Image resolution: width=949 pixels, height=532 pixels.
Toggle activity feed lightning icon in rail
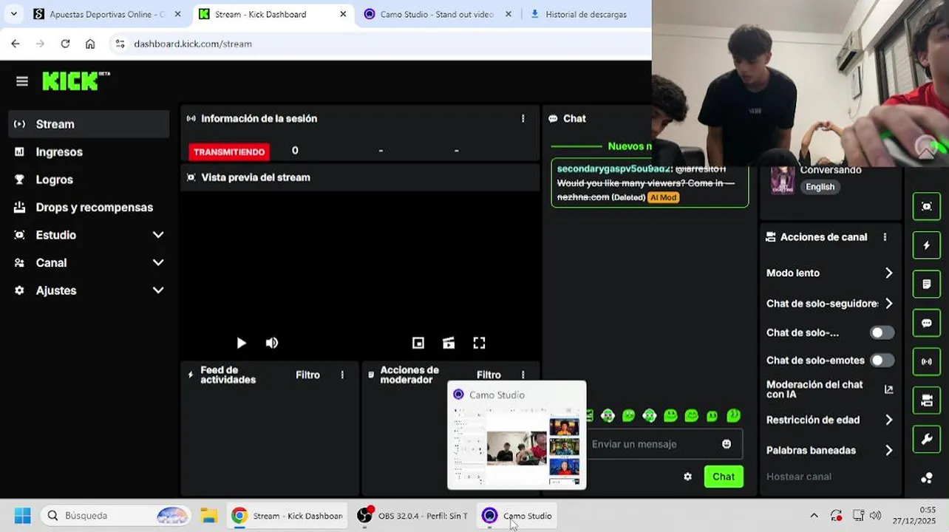[x=926, y=245]
